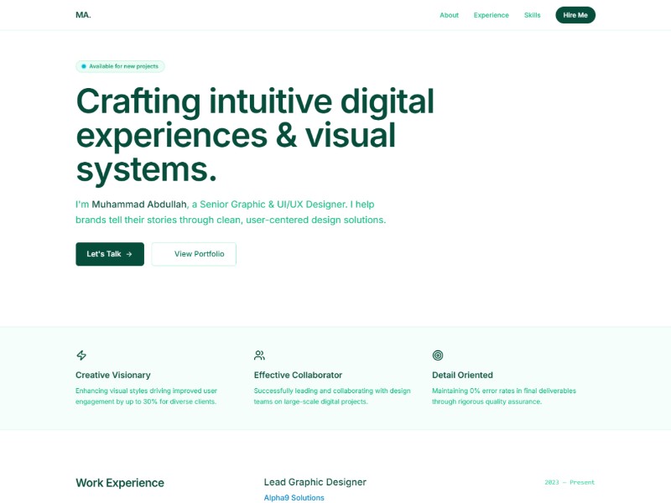Go to the Experience section link
Screen dimensions: 671x503
[x=491, y=15]
